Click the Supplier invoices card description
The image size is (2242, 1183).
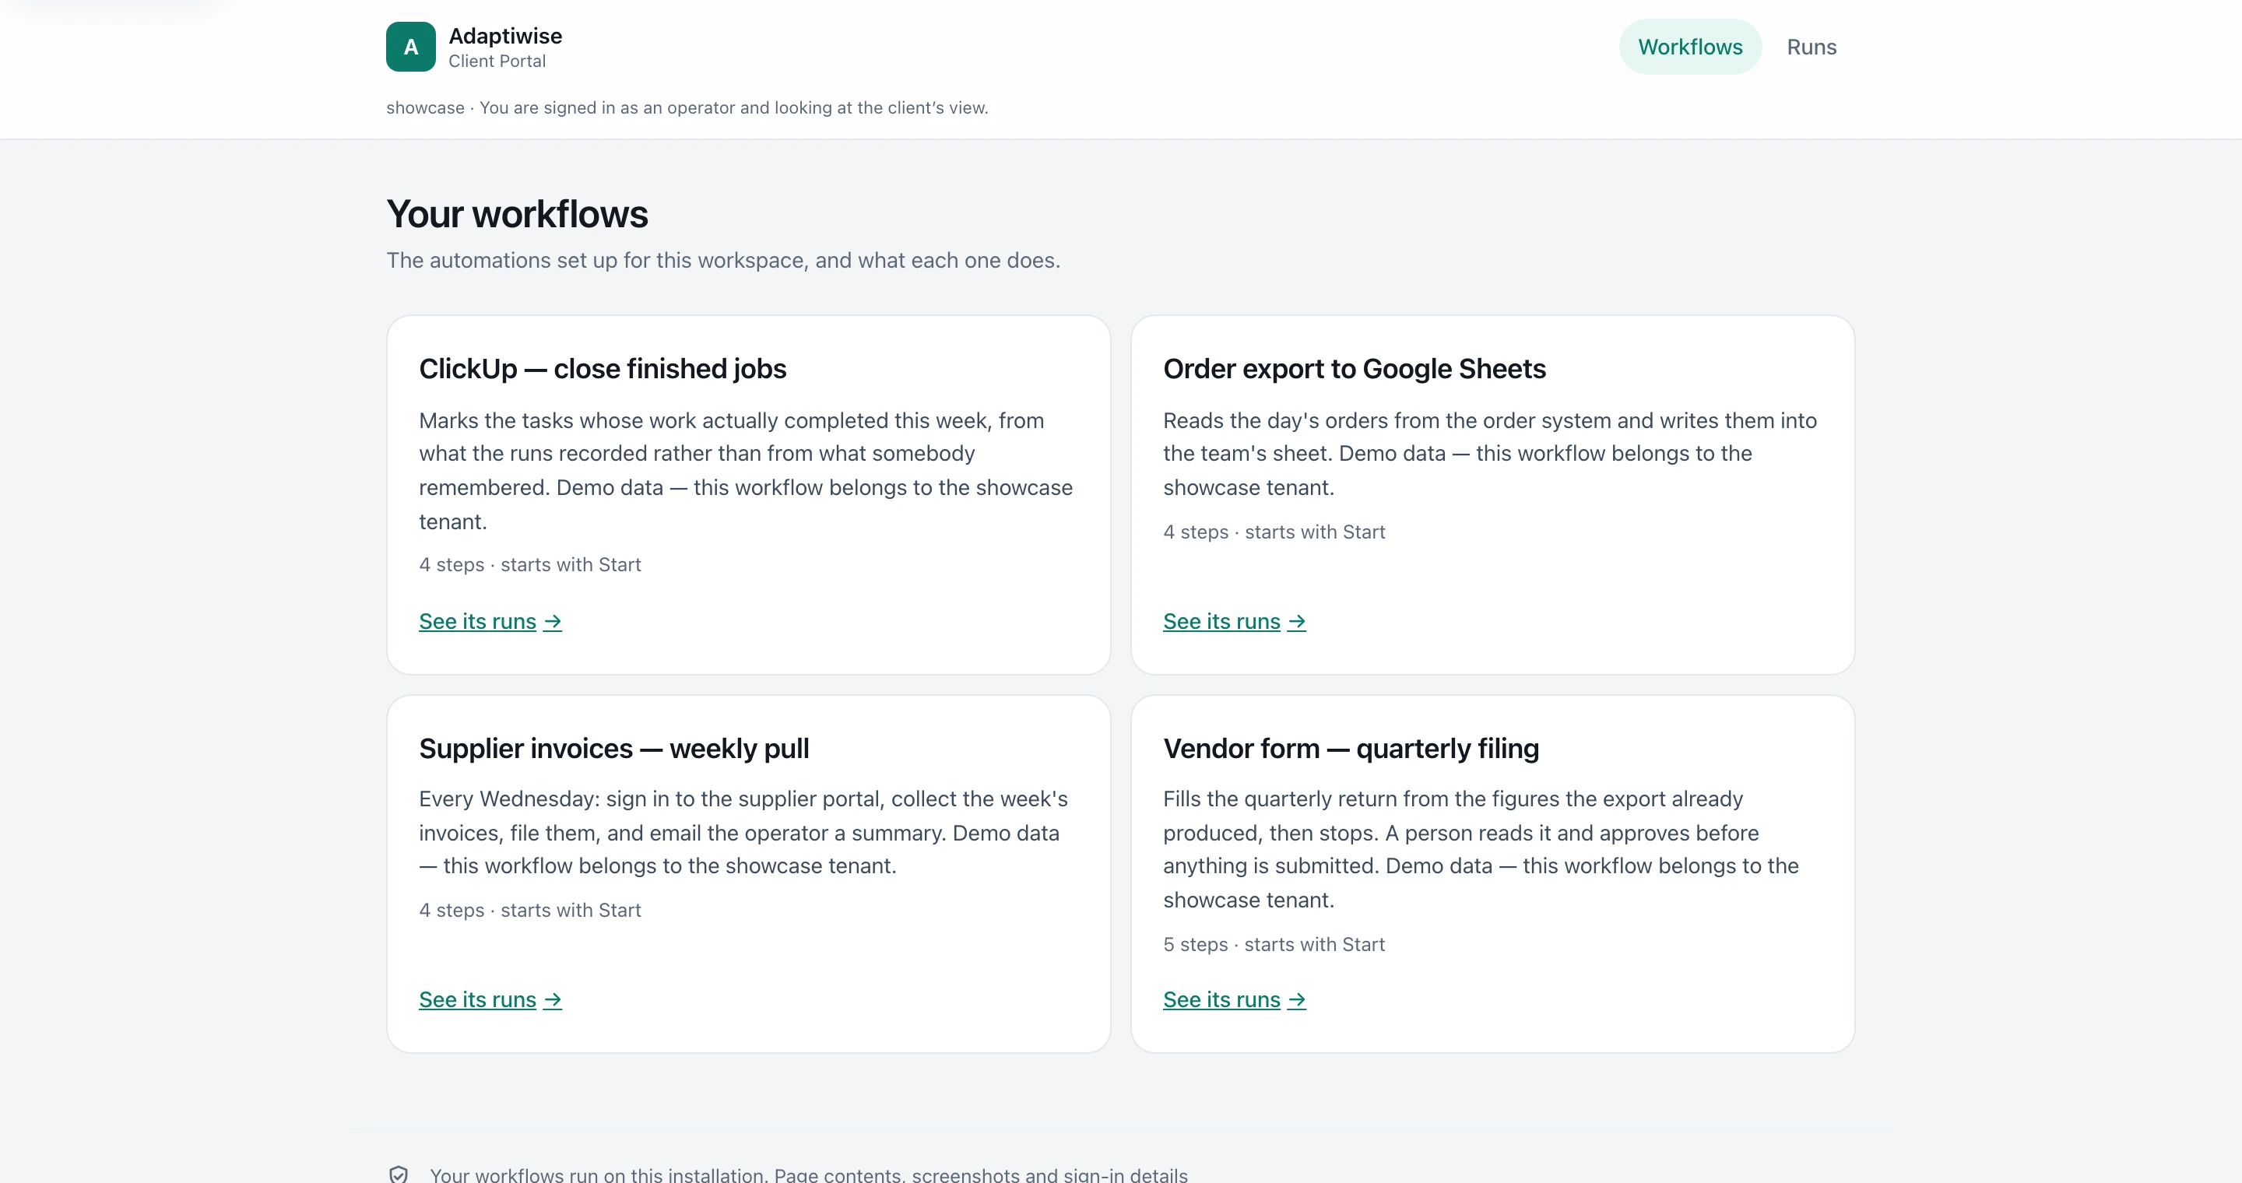(x=743, y=833)
